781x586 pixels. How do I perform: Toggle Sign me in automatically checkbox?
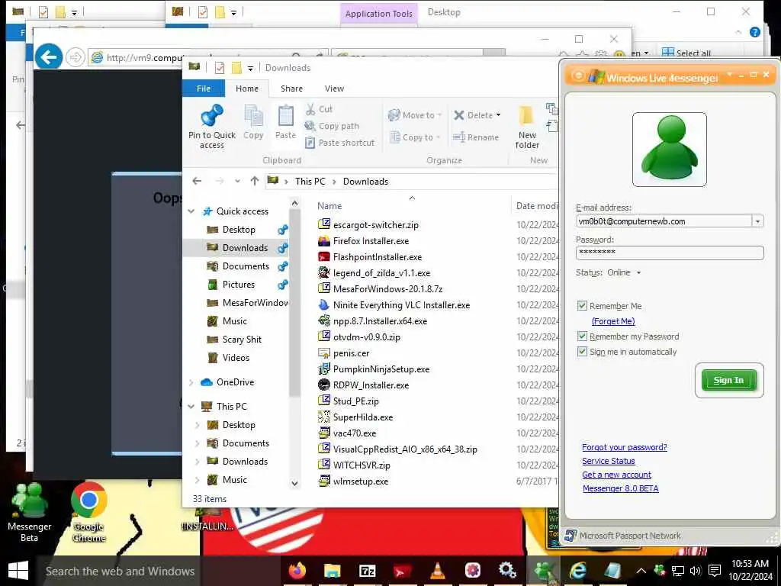(582, 351)
